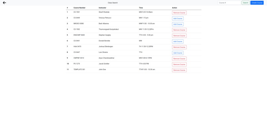
Task: Click instructor Arjun Chandrasekhar
Action: pyautogui.click(x=106, y=58)
